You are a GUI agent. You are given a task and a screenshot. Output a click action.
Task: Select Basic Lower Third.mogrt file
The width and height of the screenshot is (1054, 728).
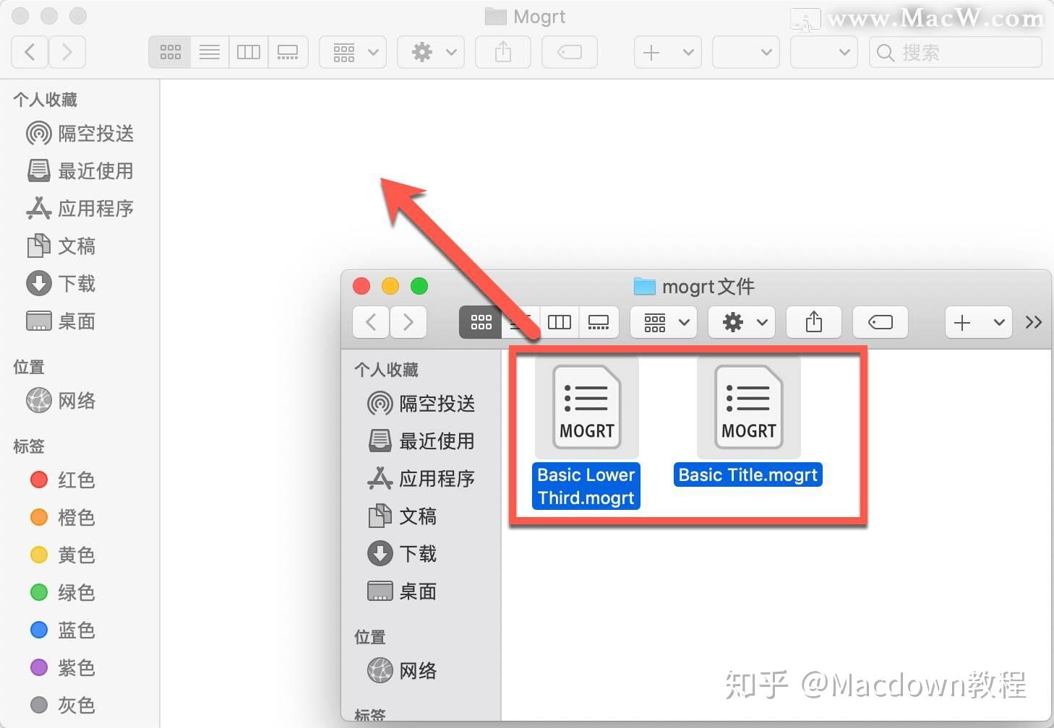586,407
